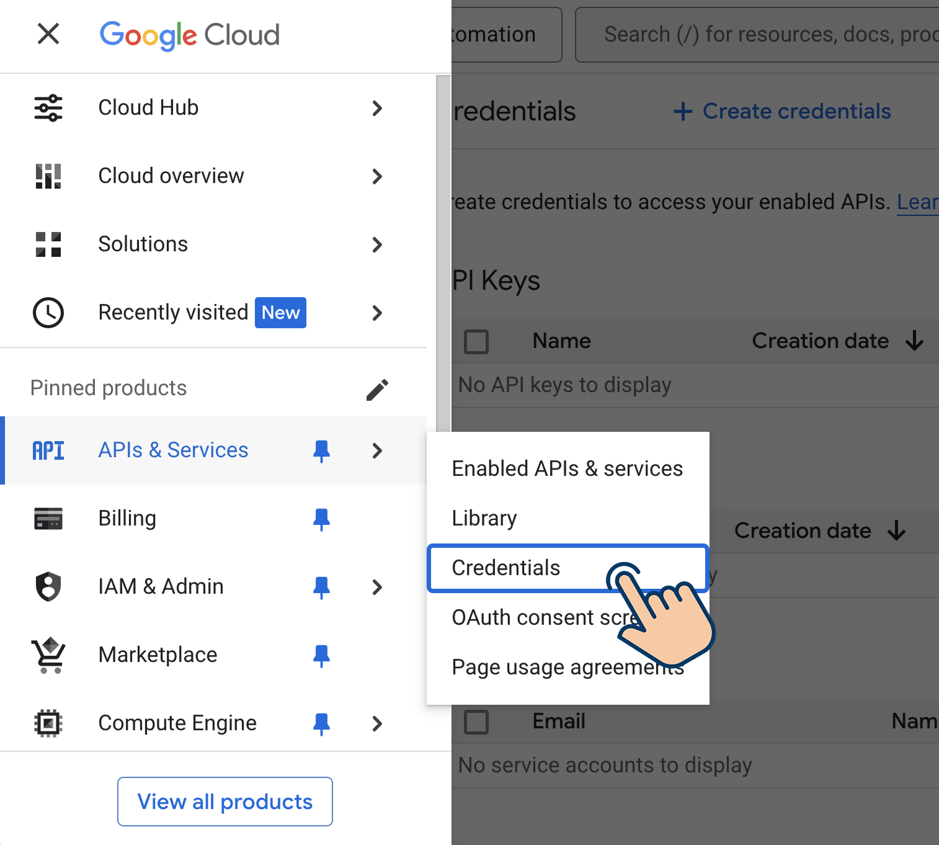Open Billing from pinned products
Screen dimensions: 939x845
(213, 519)
